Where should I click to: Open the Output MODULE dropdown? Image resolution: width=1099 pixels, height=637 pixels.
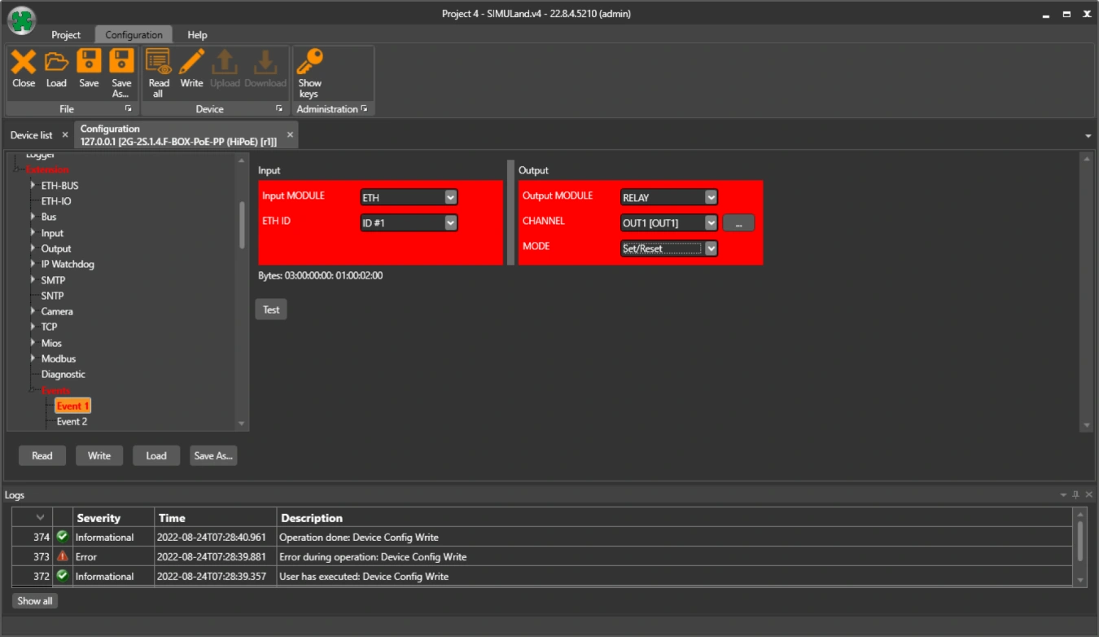[x=711, y=197]
